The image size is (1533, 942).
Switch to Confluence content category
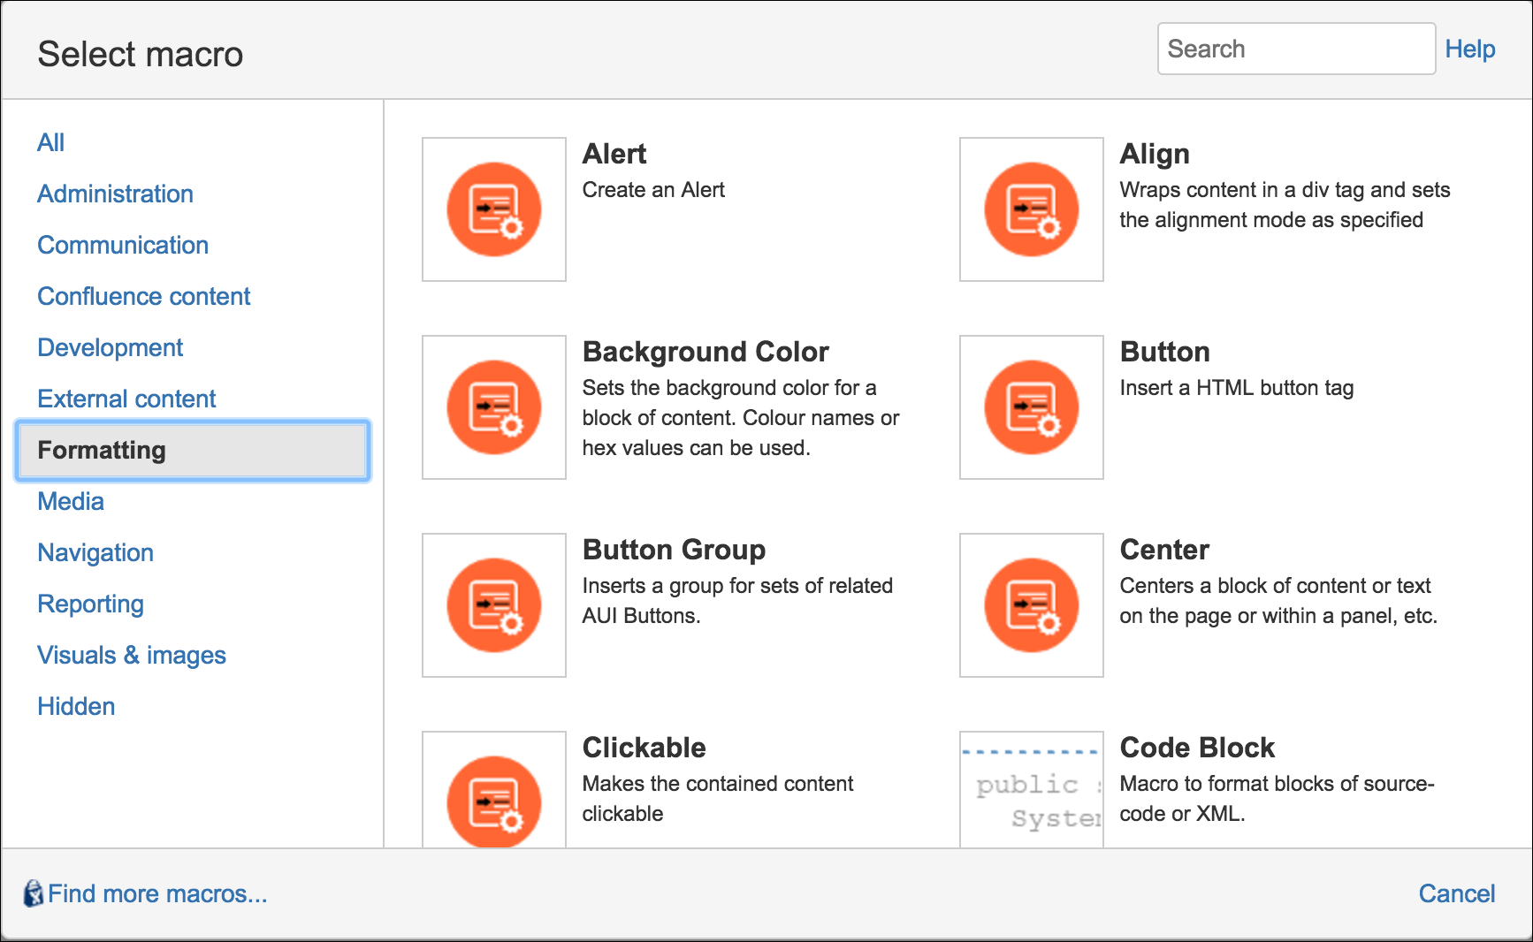pos(144,296)
